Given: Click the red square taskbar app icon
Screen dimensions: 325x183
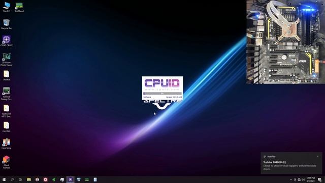Looking at the screenshot, I should [45, 179].
